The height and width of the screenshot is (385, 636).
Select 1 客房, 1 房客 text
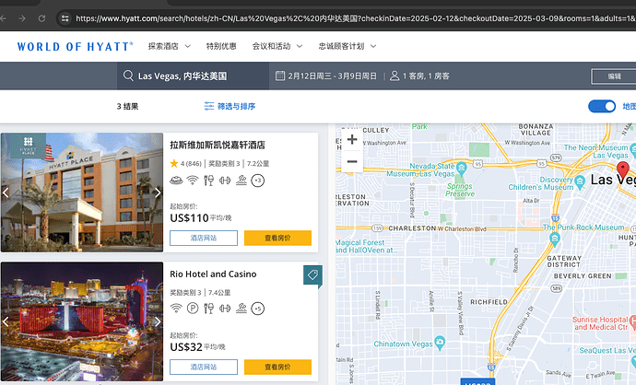426,76
